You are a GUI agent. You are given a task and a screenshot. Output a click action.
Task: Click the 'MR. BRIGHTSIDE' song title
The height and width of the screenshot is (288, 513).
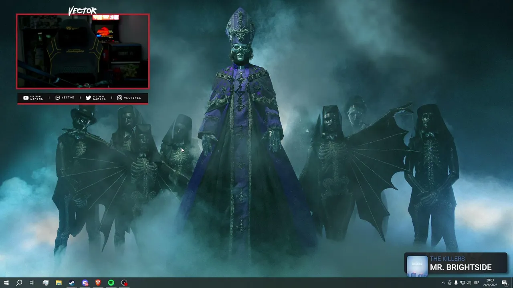460,267
